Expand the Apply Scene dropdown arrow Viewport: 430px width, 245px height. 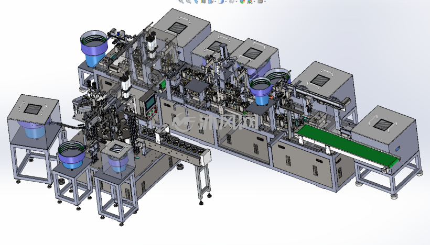(254, 2)
